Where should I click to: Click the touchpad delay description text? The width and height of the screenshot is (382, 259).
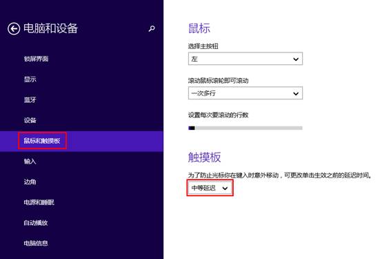coord(280,175)
